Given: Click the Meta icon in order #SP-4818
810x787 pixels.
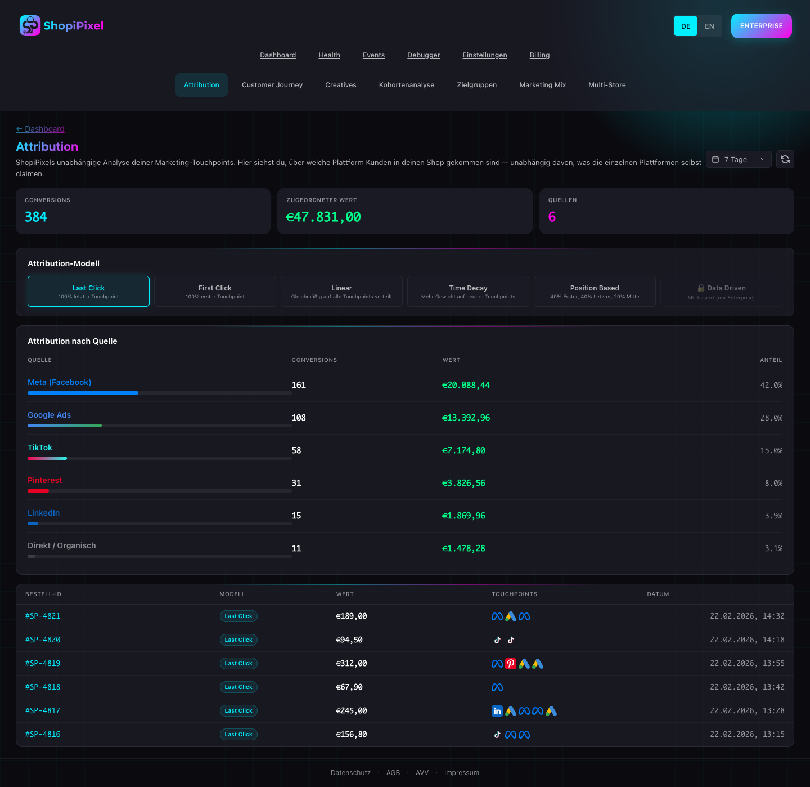Looking at the screenshot, I should point(497,687).
